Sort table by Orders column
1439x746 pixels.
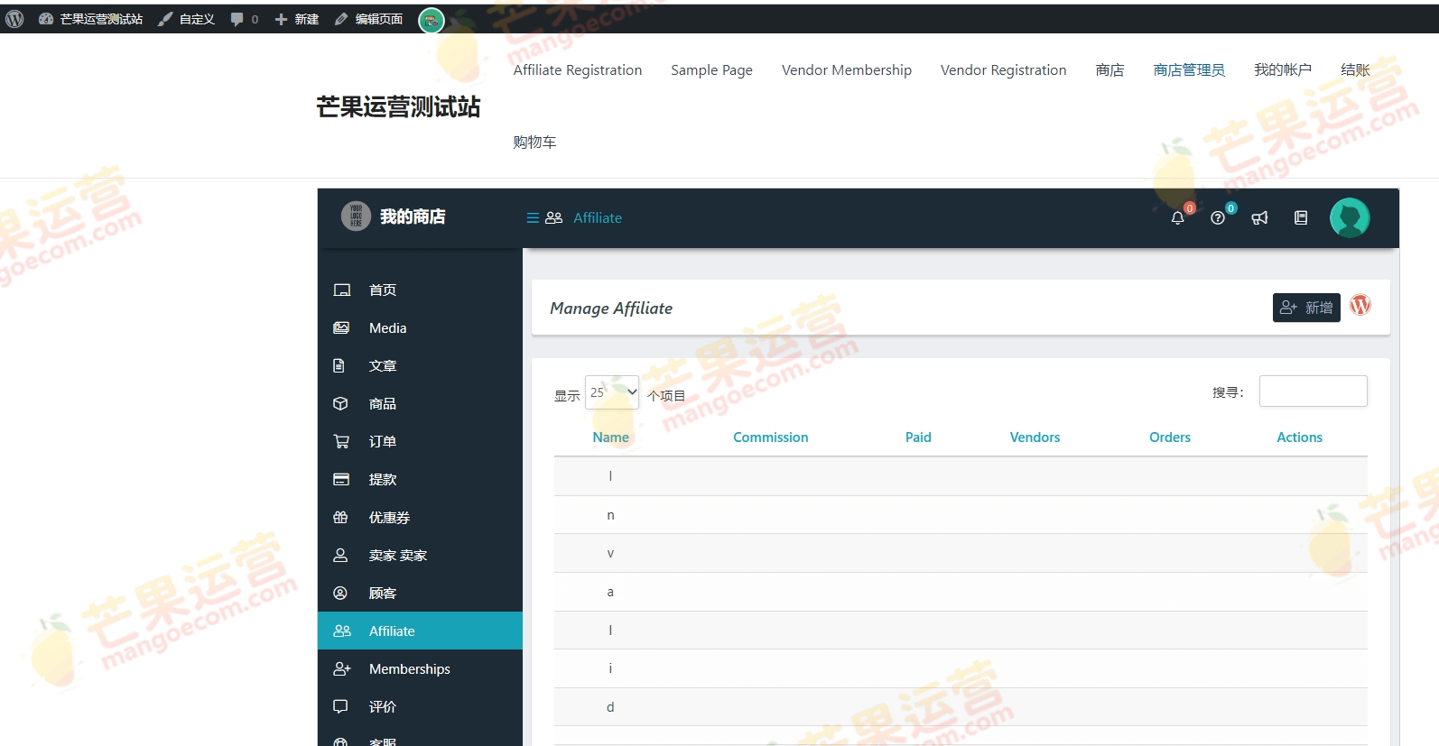pos(1170,437)
